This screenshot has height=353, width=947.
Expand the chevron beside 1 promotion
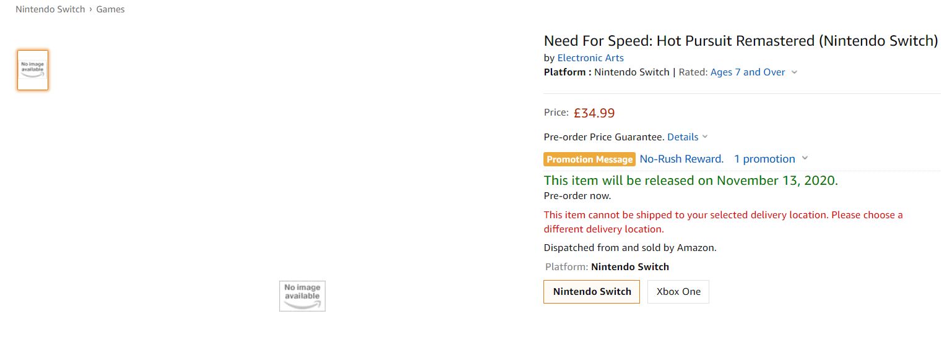click(x=805, y=158)
